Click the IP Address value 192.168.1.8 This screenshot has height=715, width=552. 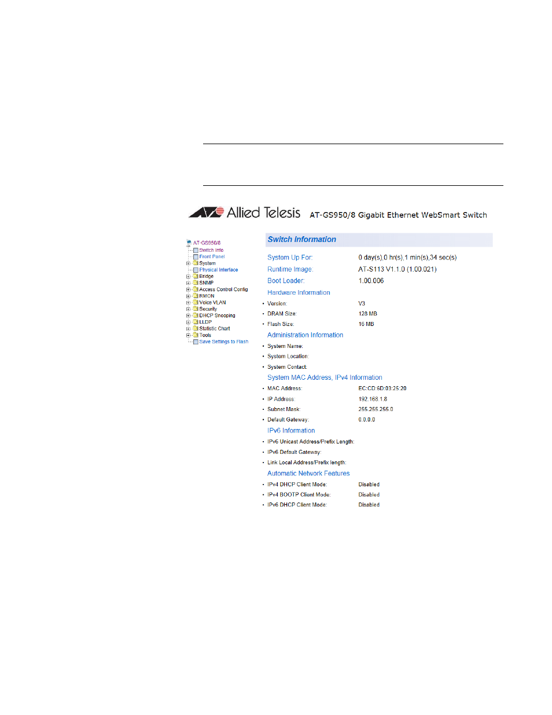pos(373,399)
